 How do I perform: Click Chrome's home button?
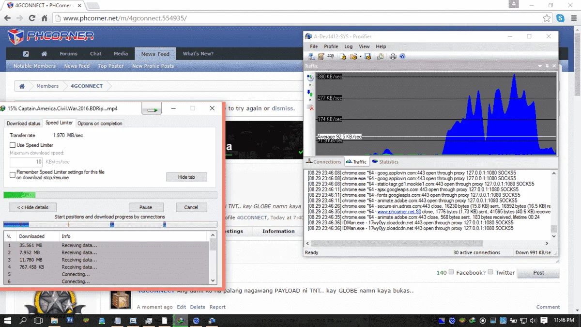pos(44,18)
